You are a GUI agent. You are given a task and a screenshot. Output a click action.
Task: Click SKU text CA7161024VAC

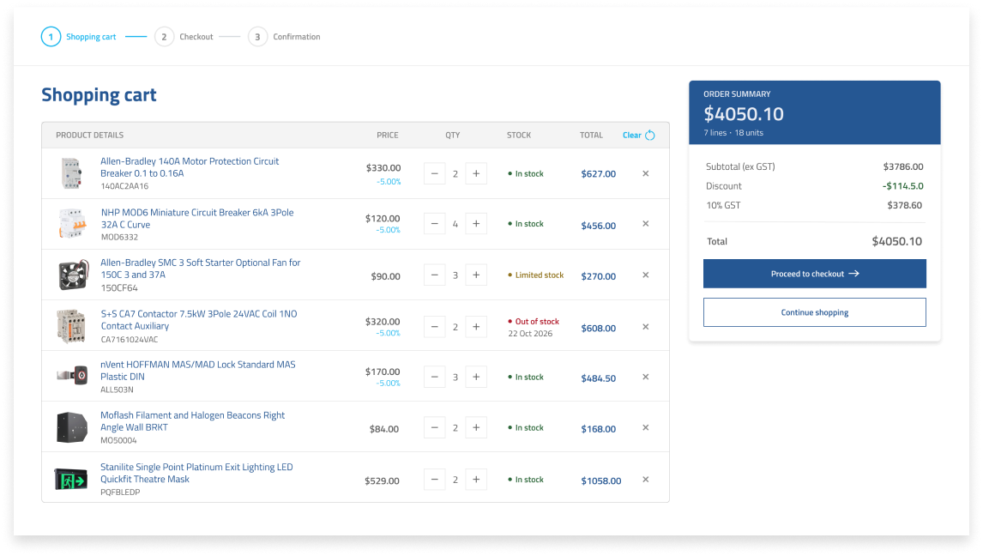(x=130, y=340)
